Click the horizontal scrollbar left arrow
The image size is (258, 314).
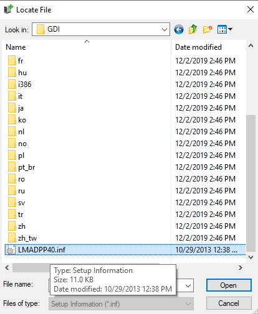pyautogui.click(x=7, y=267)
